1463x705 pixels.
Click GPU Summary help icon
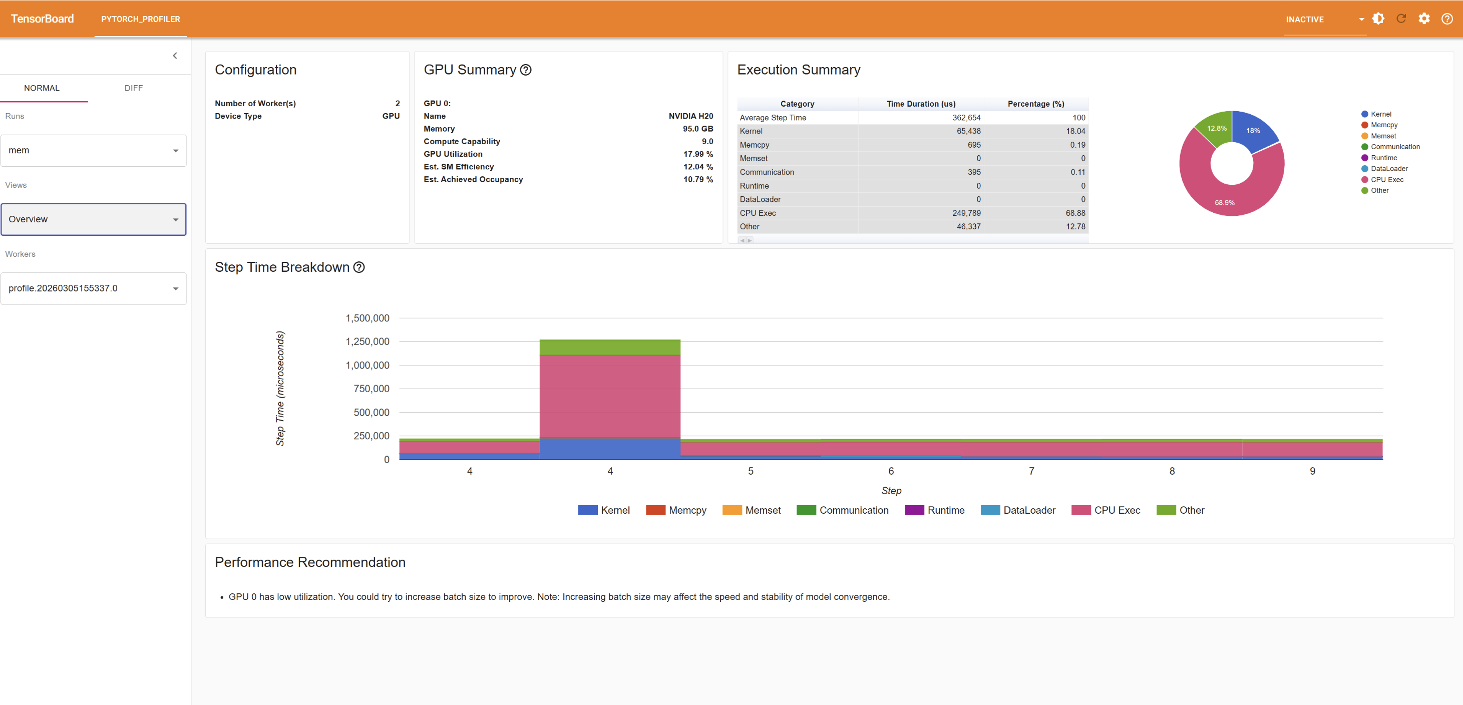[526, 70]
